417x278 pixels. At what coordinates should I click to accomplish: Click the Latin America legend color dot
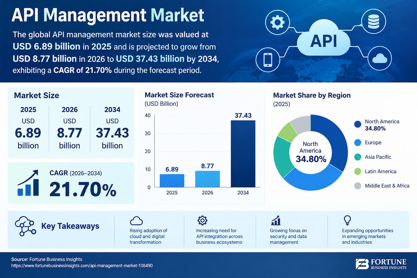[357, 171]
